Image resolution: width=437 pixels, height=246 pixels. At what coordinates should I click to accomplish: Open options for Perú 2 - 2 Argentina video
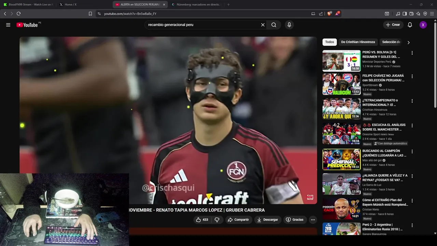pos(412,225)
